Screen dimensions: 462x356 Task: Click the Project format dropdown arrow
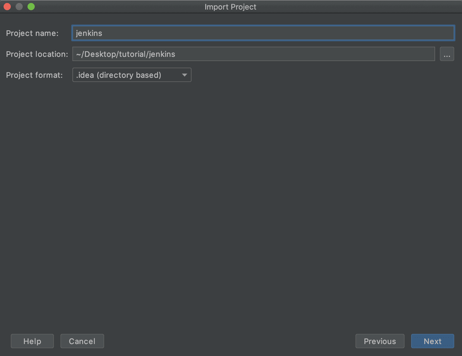(184, 75)
